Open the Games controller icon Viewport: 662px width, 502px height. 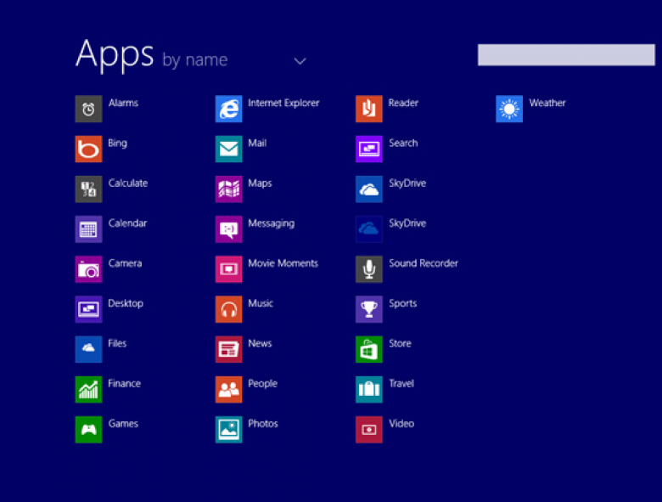tap(88, 430)
